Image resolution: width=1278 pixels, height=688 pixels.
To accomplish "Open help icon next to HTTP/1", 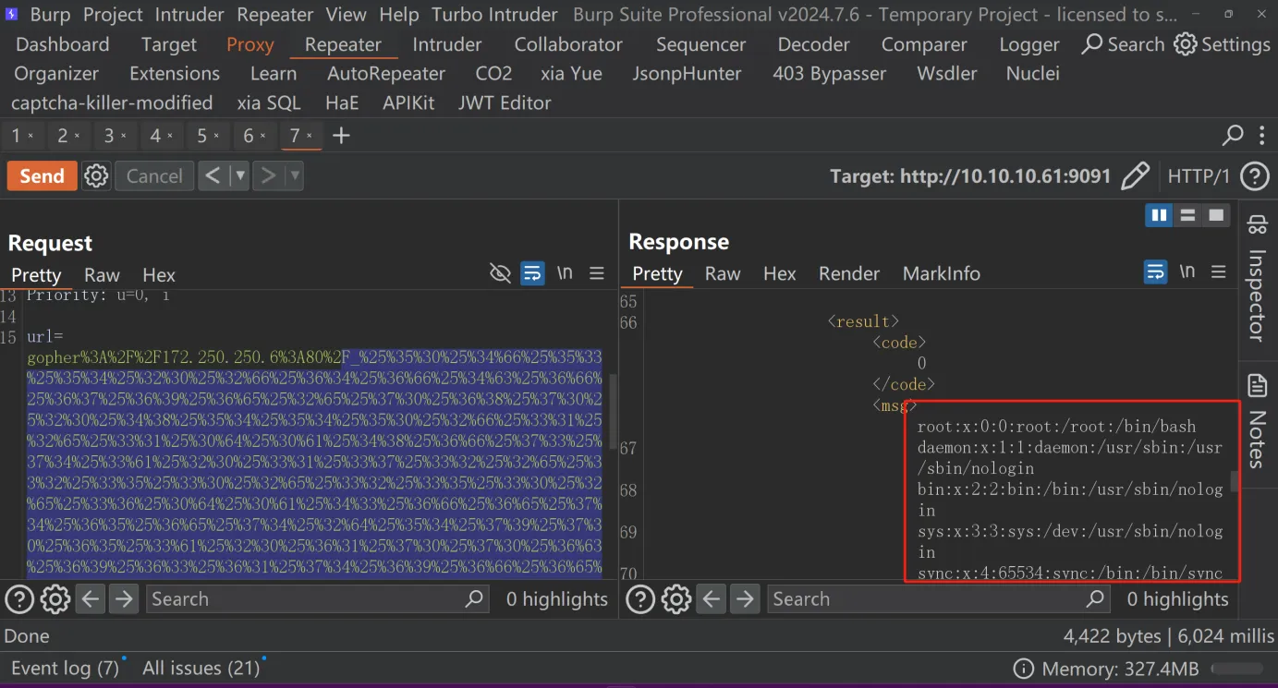I will pyautogui.click(x=1254, y=175).
